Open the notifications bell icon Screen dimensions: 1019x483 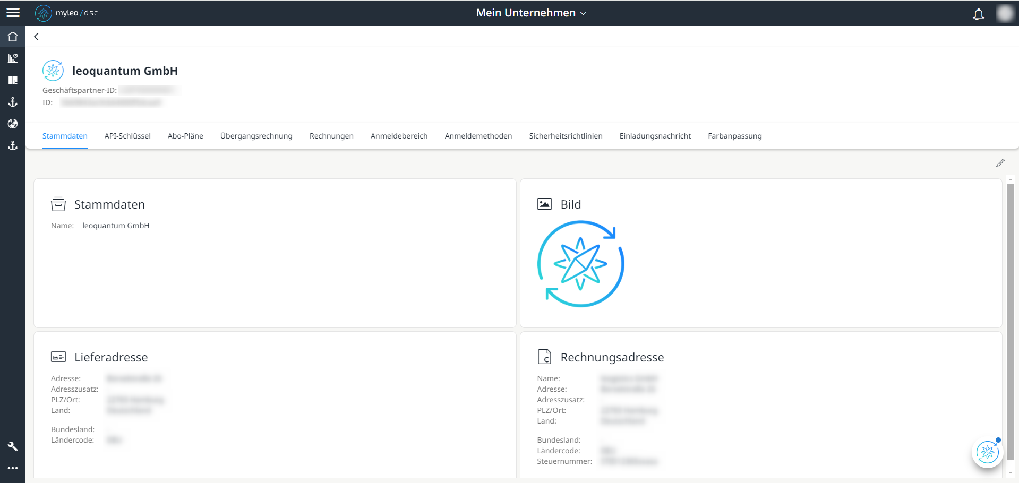(979, 13)
